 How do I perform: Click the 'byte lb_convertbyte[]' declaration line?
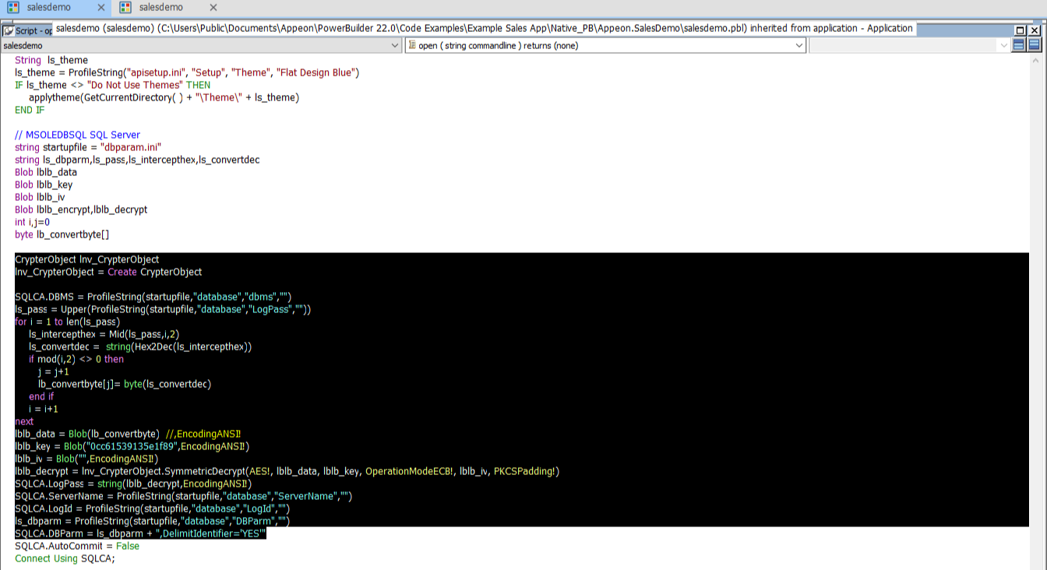[62, 234]
